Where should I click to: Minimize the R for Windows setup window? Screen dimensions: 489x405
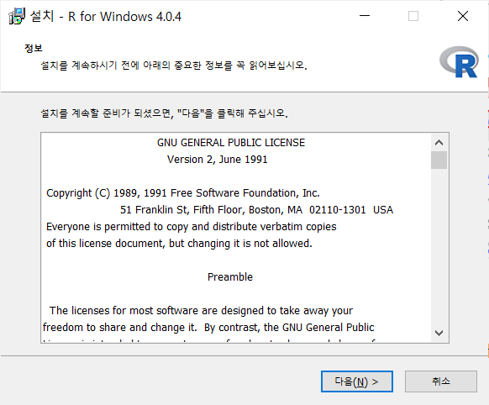365,16
